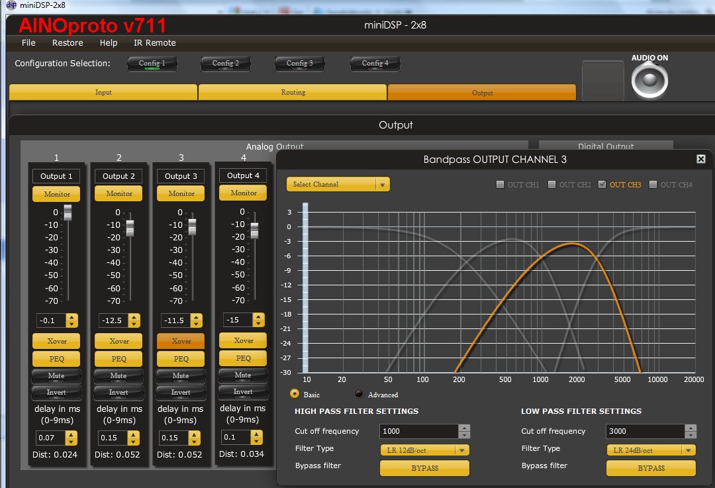Invert phase on Output 1

coord(56,392)
